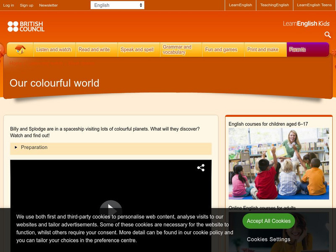This screenshot has width=336, height=252.
Task: Open the Grammar and vocabulary menu
Action: tap(181, 50)
